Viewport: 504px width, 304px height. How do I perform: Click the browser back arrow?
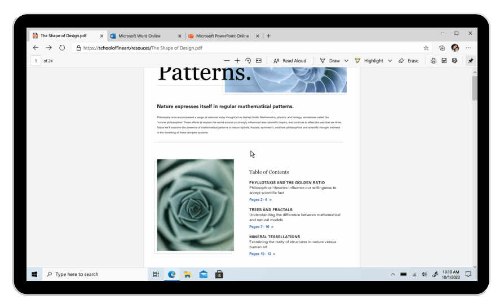coord(36,48)
